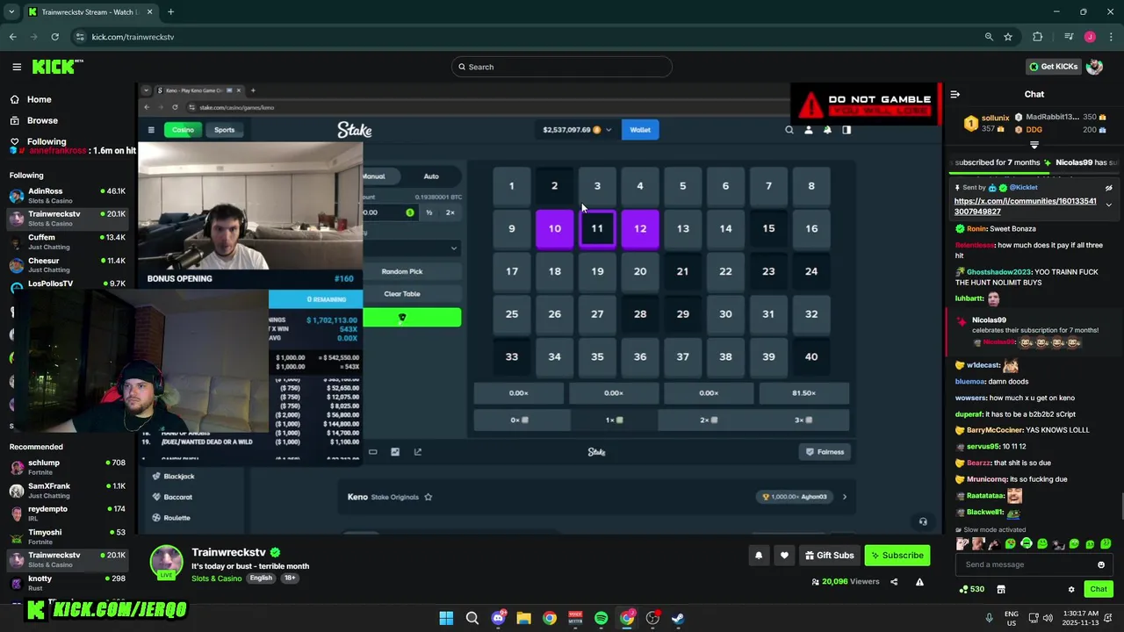This screenshot has width=1124, height=632.
Task: Click the green Chat send button
Action: [x=1099, y=589]
